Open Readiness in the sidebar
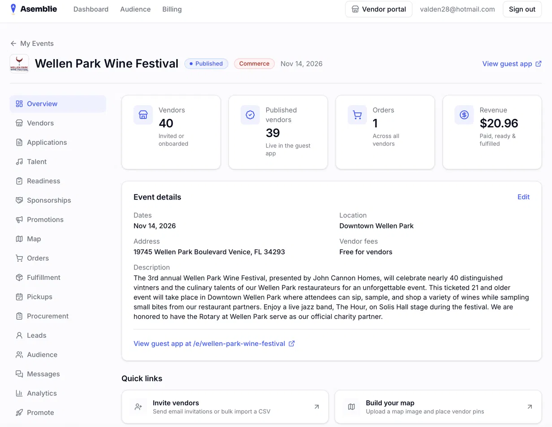The height and width of the screenshot is (427, 552). pyautogui.click(x=58, y=181)
